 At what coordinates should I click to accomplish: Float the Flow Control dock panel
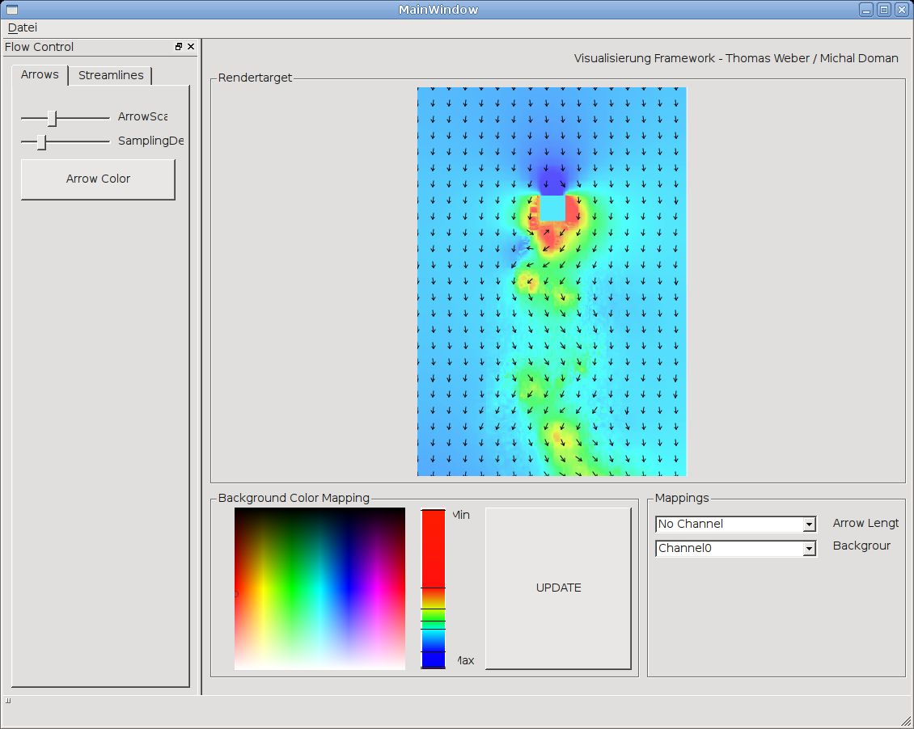click(x=179, y=47)
